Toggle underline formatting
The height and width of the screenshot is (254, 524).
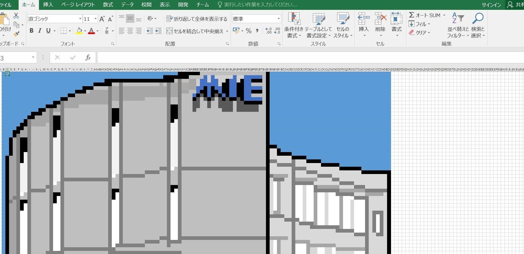pos(48,31)
